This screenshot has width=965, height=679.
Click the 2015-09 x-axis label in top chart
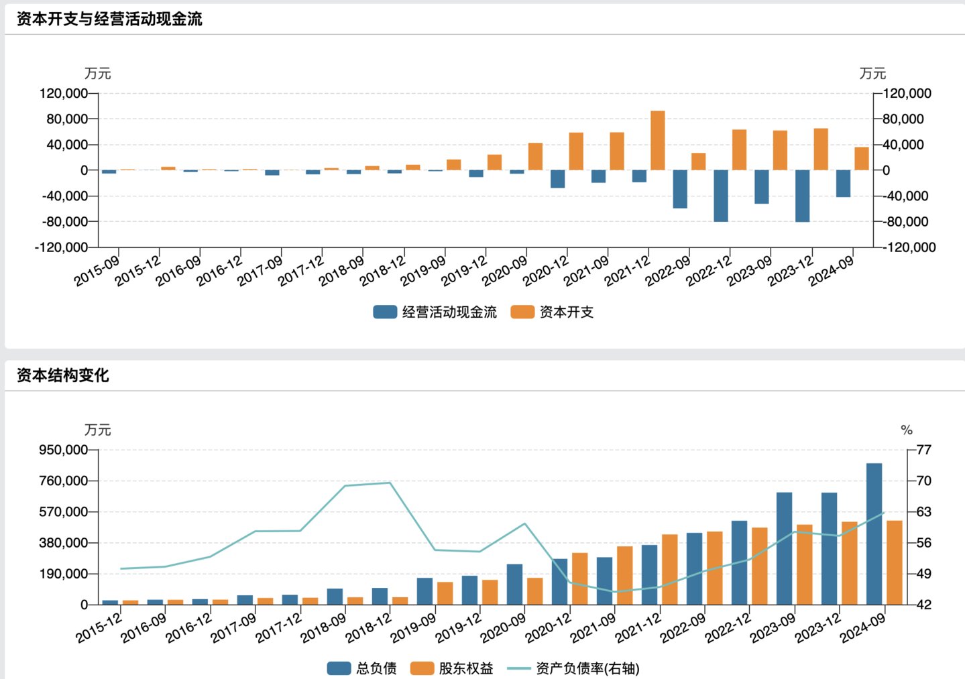pyautogui.click(x=97, y=271)
